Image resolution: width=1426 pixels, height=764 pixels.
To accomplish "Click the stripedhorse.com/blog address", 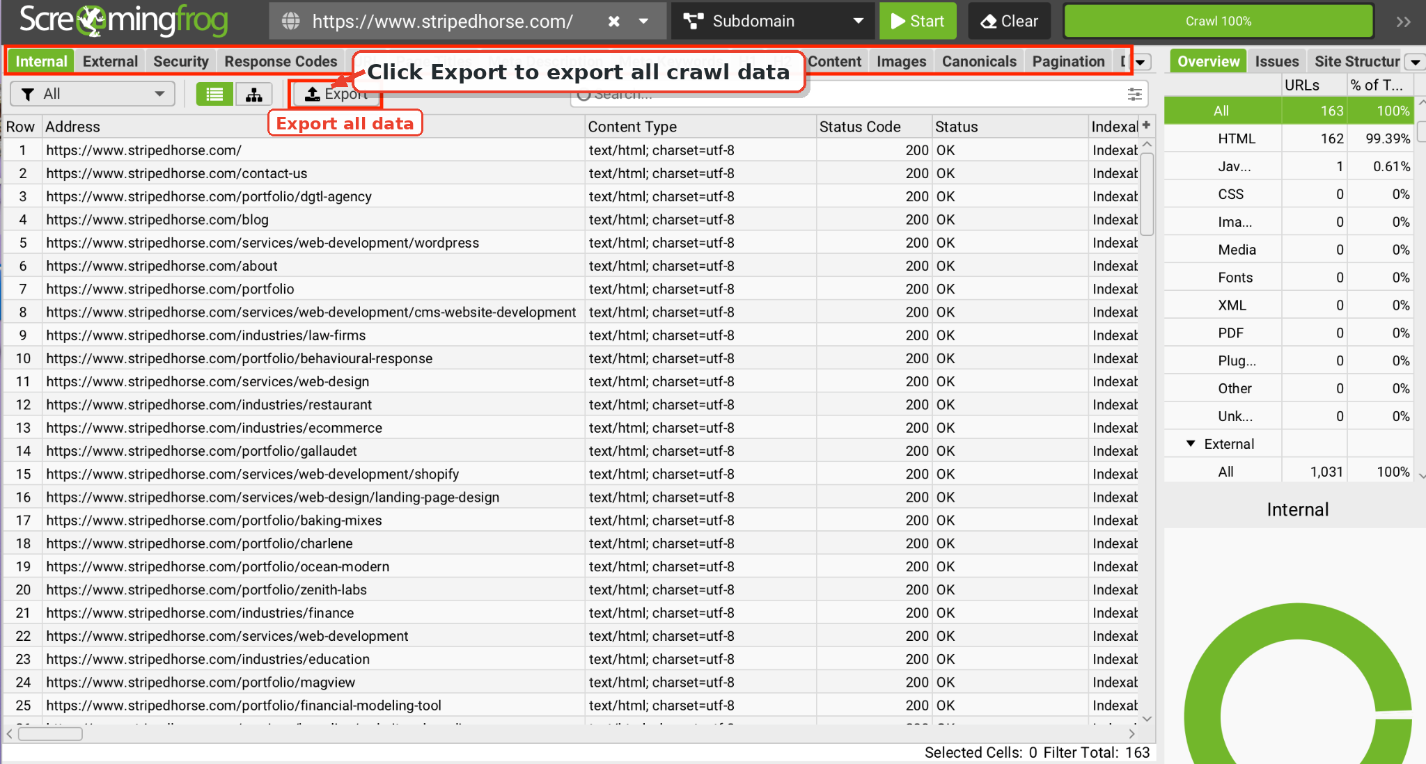I will click(x=157, y=220).
